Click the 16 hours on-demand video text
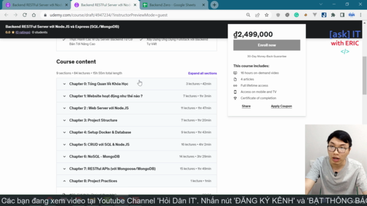Viewport: 367px width, 206px height. (260, 73)
